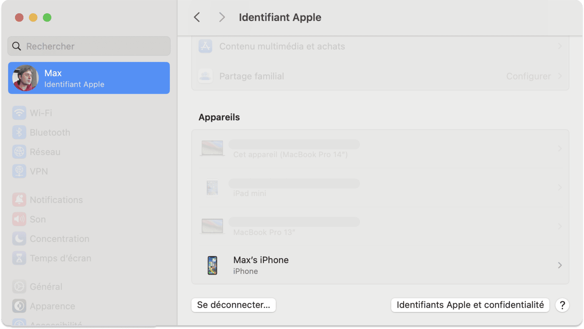The height and width of the screenshot is (329, 584).
Task: Go back with the left chevron
Action: tap(197, 17)
